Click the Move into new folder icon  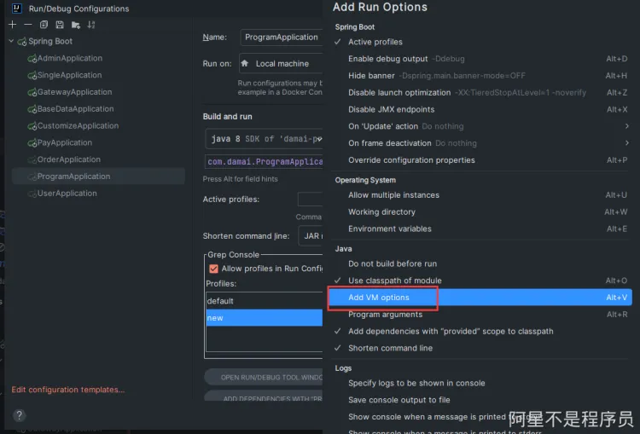[x=75, y=25]
